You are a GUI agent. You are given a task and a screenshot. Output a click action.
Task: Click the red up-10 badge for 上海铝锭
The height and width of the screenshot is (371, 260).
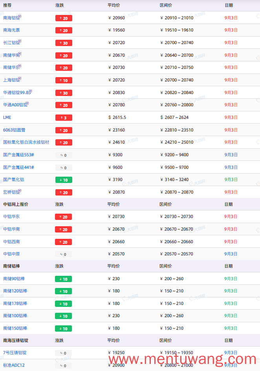point(64,80)
